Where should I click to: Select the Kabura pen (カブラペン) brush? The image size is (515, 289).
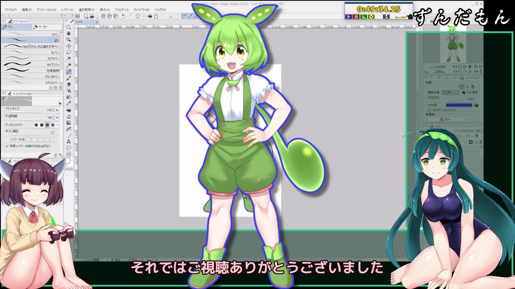coord(32,58)
